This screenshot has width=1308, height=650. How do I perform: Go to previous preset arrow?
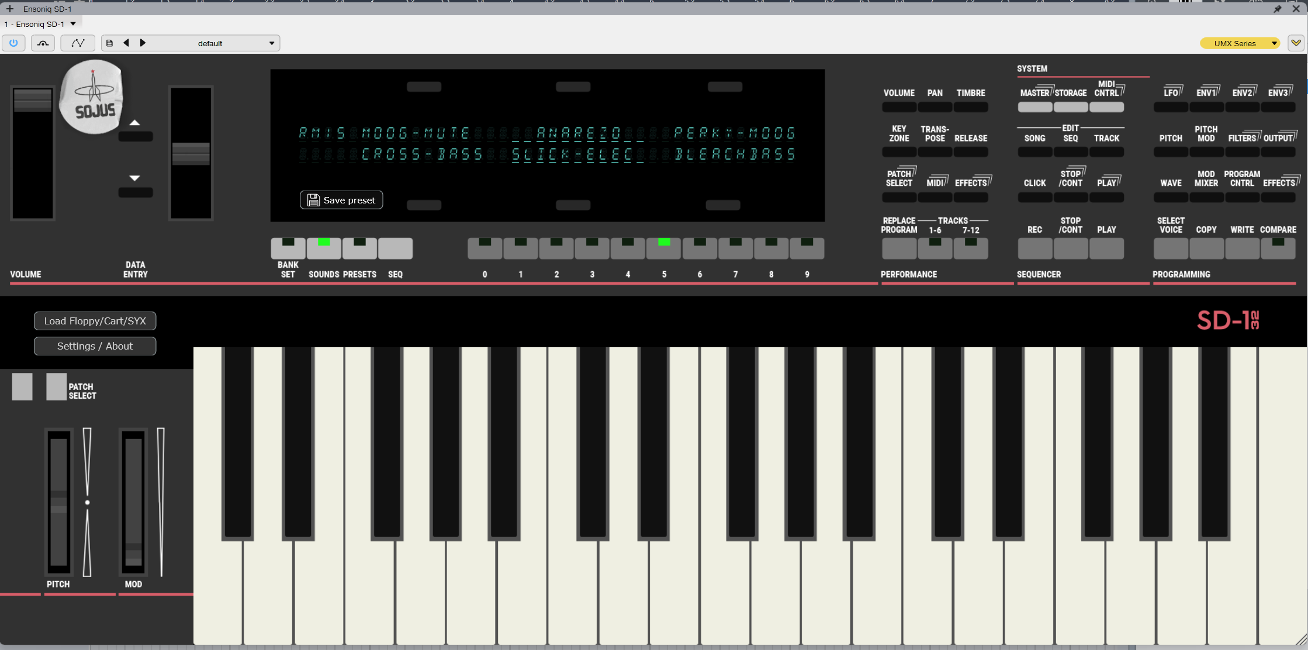click(x=126, y=43)
